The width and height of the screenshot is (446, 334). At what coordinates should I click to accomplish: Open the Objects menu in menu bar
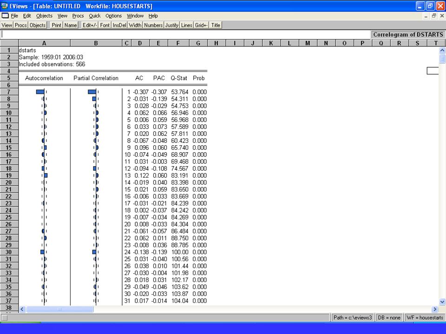[x=45, y=16]
